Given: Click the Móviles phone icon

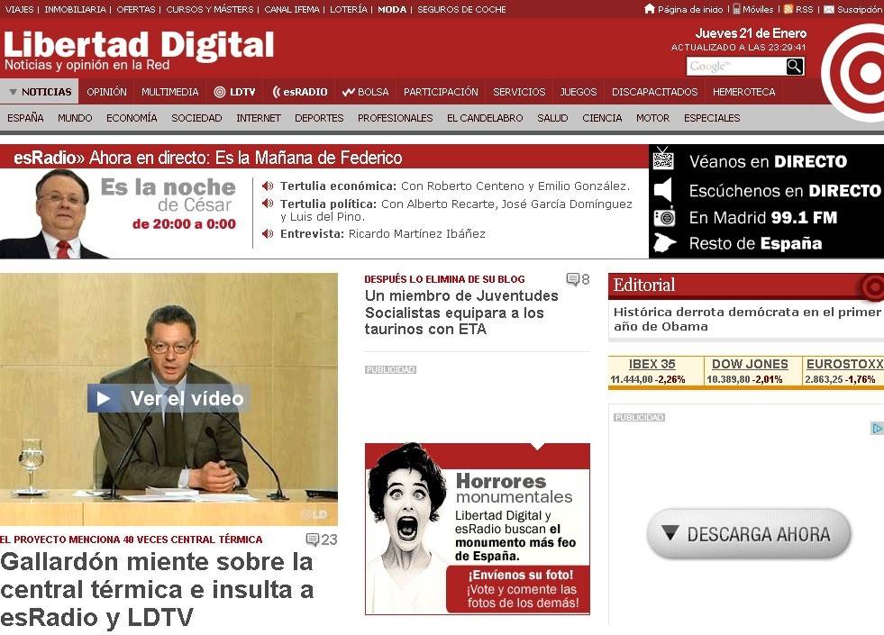Looking at the screenshot, I should coord(736,9).
